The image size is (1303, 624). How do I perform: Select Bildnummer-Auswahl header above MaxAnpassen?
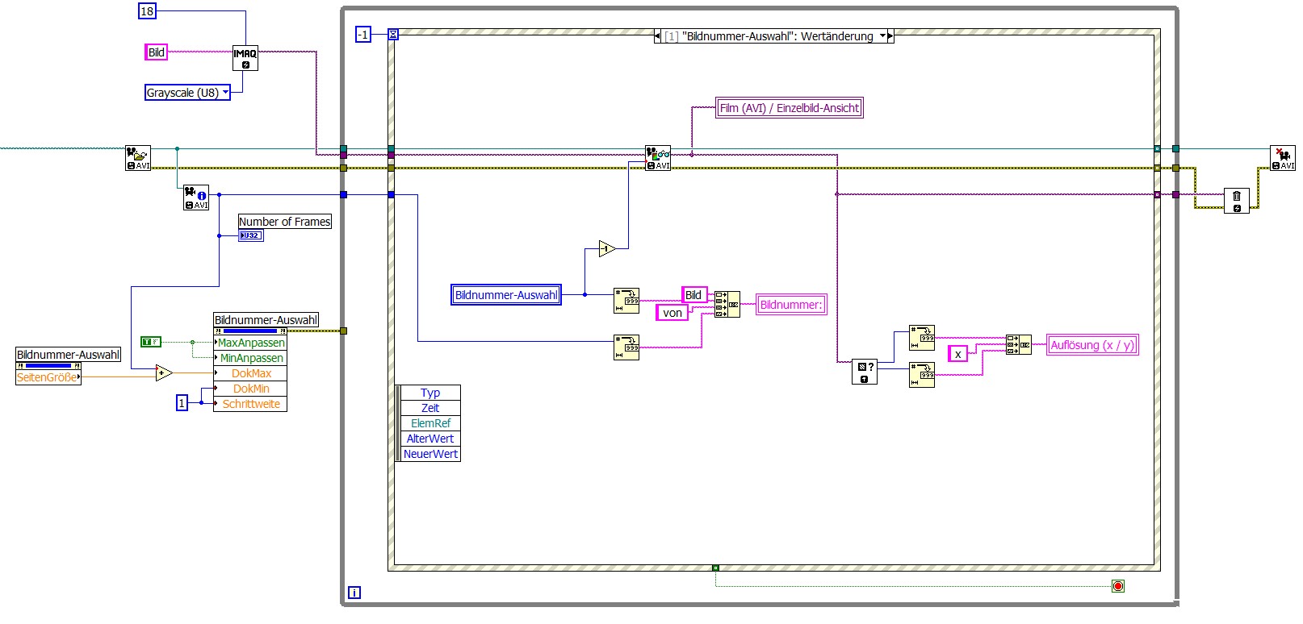click(x=266, y=320)
